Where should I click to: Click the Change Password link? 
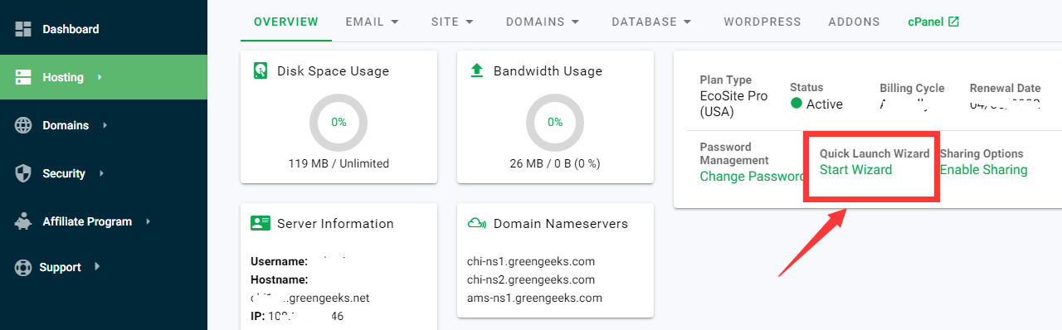tap(752, 176)
